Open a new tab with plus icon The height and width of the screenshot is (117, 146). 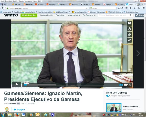click(142, 4)
